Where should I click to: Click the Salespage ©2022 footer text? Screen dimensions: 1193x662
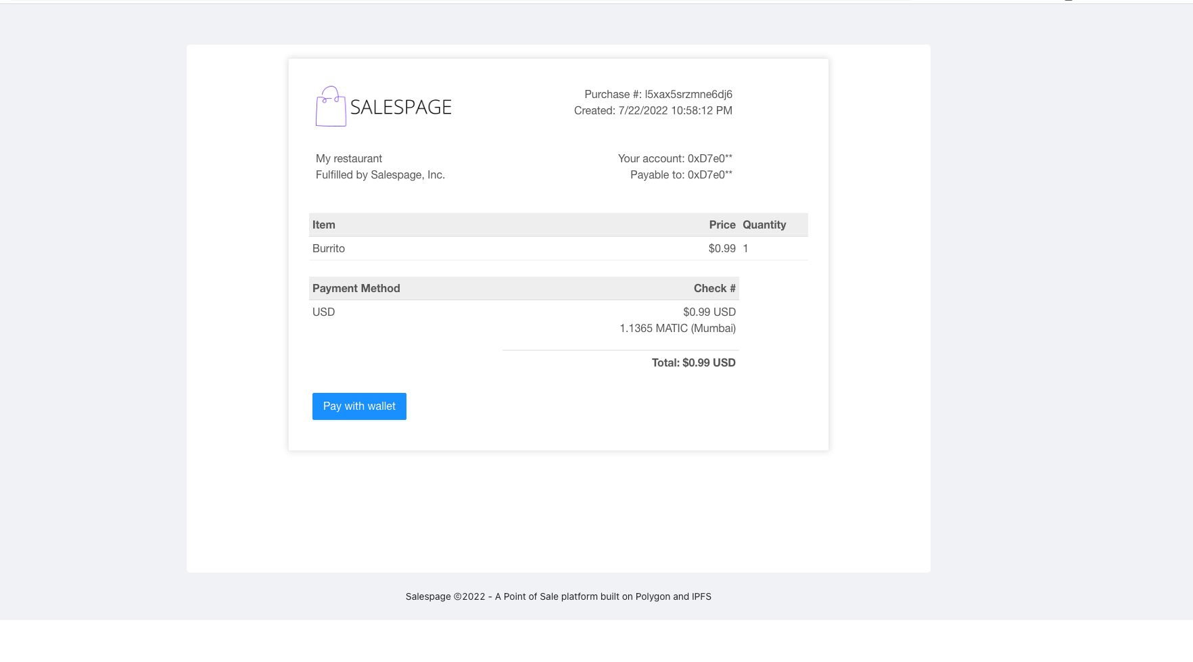coord(559,597)
